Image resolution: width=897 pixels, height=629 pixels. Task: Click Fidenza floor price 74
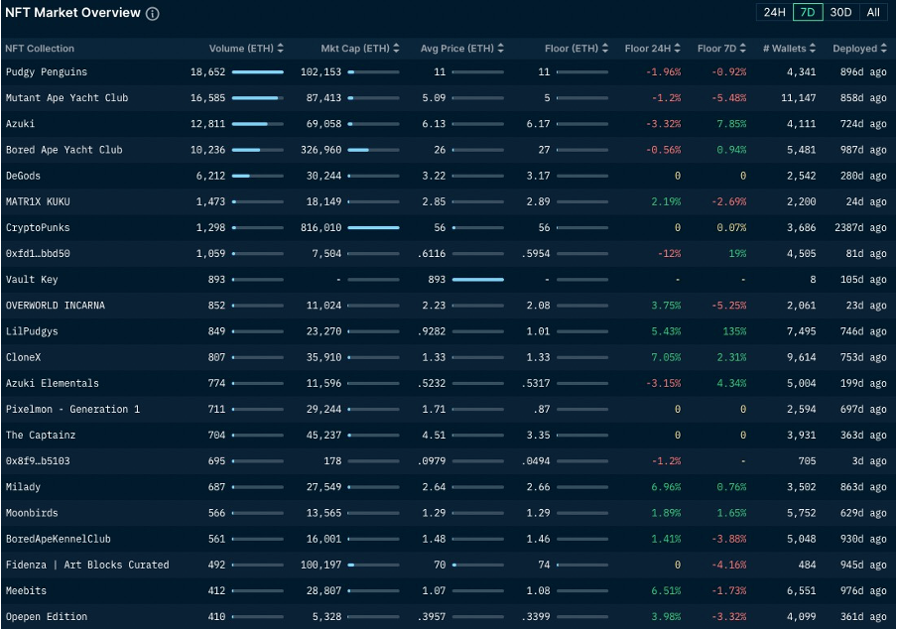coord(544,565)
